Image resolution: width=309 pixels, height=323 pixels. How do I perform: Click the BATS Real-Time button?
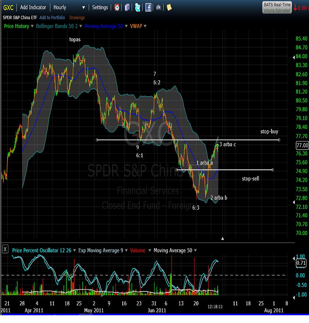[x=277, y=7]
